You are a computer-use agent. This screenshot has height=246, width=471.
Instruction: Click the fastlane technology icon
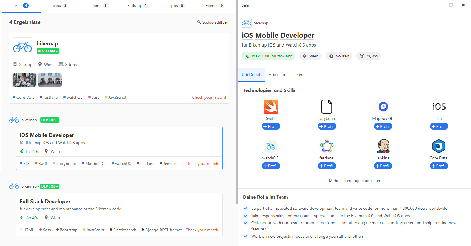pos(327,146)
